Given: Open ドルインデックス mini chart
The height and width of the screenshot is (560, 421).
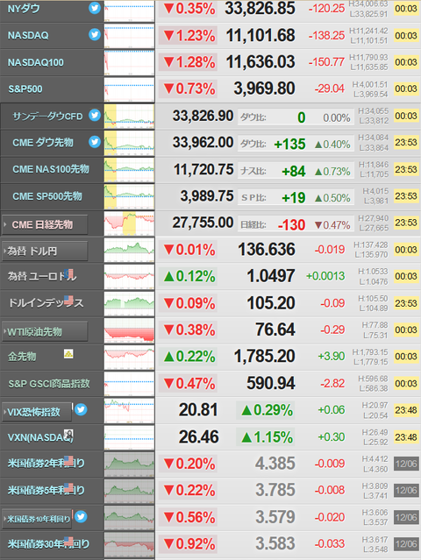Looking at the screenshot, I should pos(130,303).
